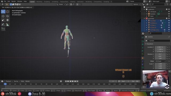The width and height of the screenshot is (171, 96).
Task: Open the Output properties tab
Action: tap(143, 45)
